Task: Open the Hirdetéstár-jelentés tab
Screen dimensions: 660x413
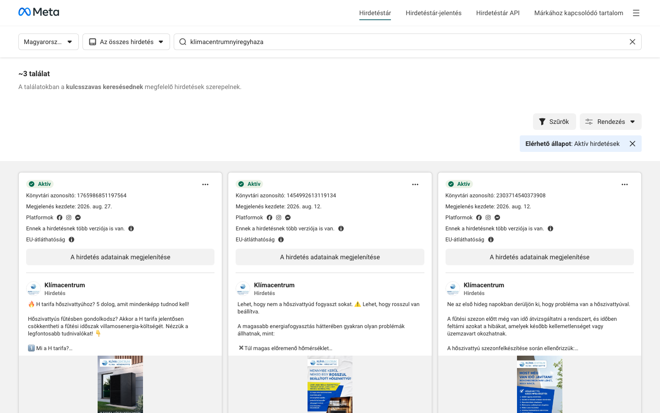Action: coord(434,13)
